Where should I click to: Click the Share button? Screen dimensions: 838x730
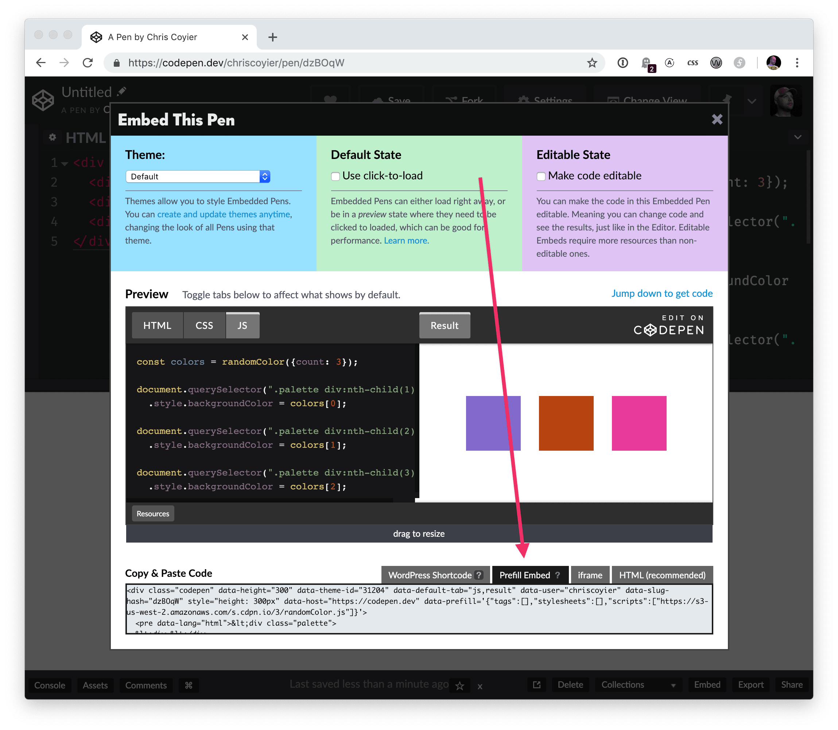(x=792, y=685)
